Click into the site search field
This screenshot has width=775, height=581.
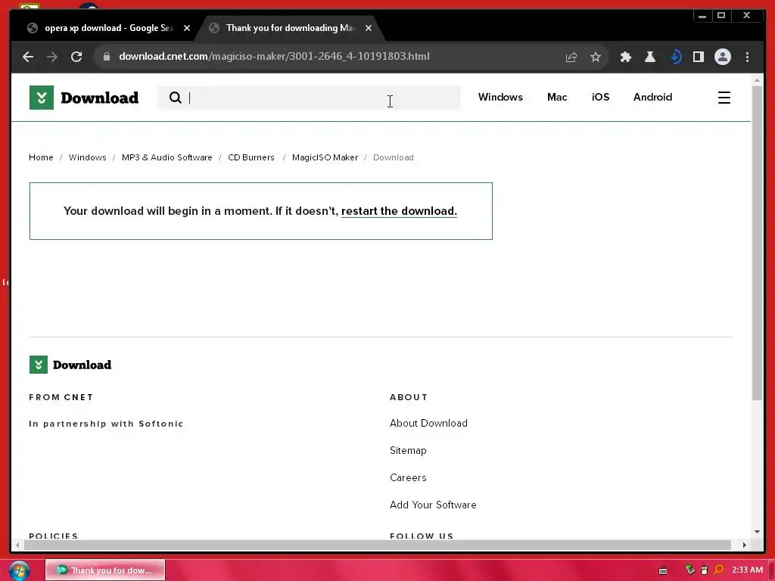point(309,98)
